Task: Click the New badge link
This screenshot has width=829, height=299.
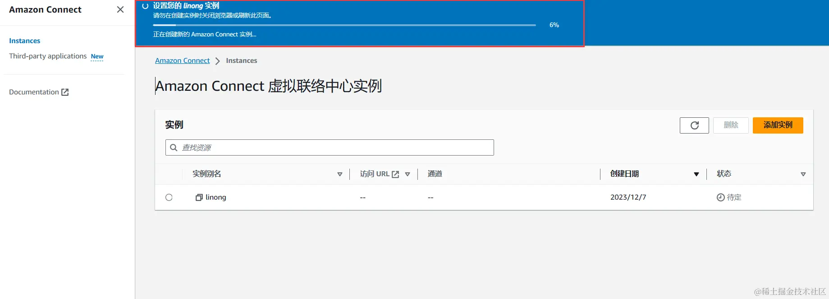Action: pyautogui.click(x=97, y=57)
